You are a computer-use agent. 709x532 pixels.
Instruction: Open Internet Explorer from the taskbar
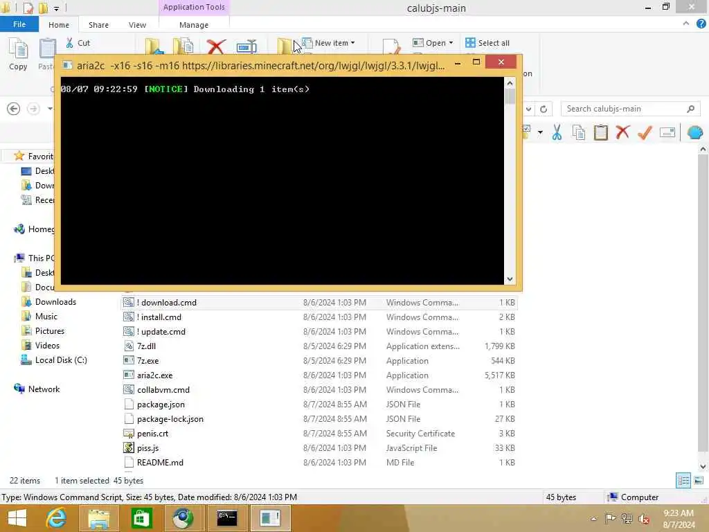pyautogui.click(x=56, y=518)
